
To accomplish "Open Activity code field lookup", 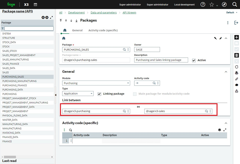I will click(154, 83).
